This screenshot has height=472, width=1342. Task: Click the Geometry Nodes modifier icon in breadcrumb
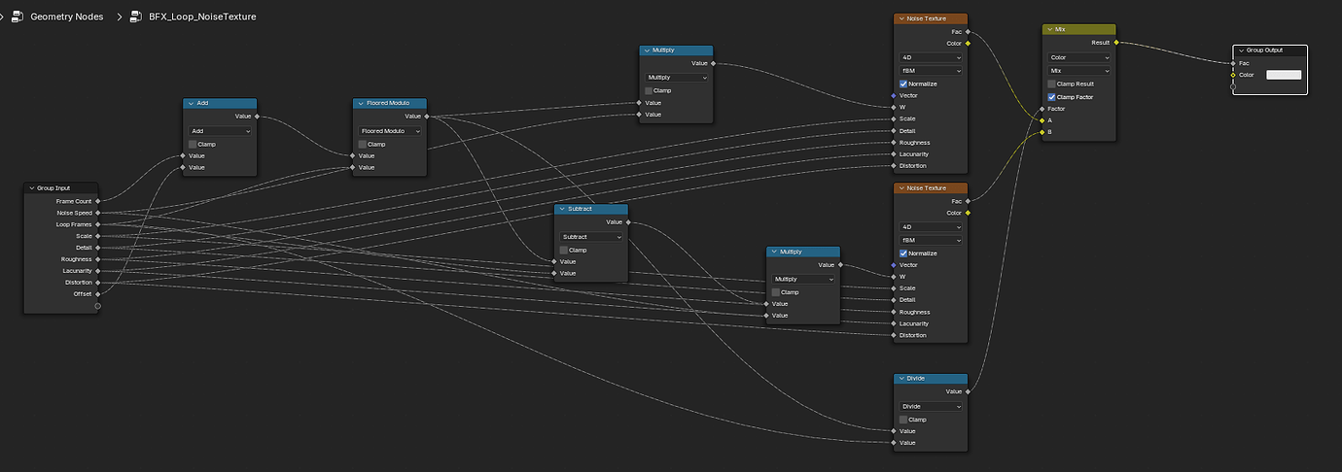(x=17, y=17)
